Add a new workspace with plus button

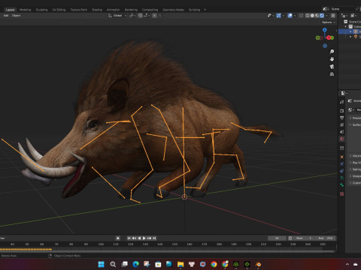point(205,10)
